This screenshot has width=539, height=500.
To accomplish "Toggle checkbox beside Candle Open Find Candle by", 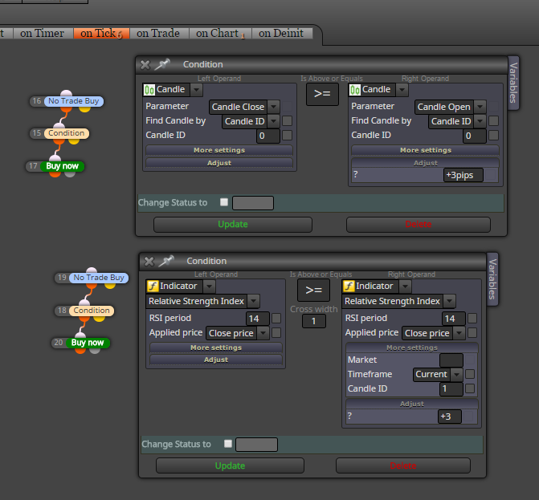I will [494, 121].
